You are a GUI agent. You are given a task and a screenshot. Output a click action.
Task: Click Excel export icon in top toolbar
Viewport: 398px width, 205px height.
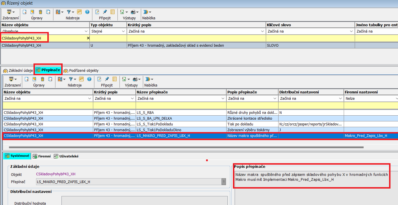tap(122, 12)
